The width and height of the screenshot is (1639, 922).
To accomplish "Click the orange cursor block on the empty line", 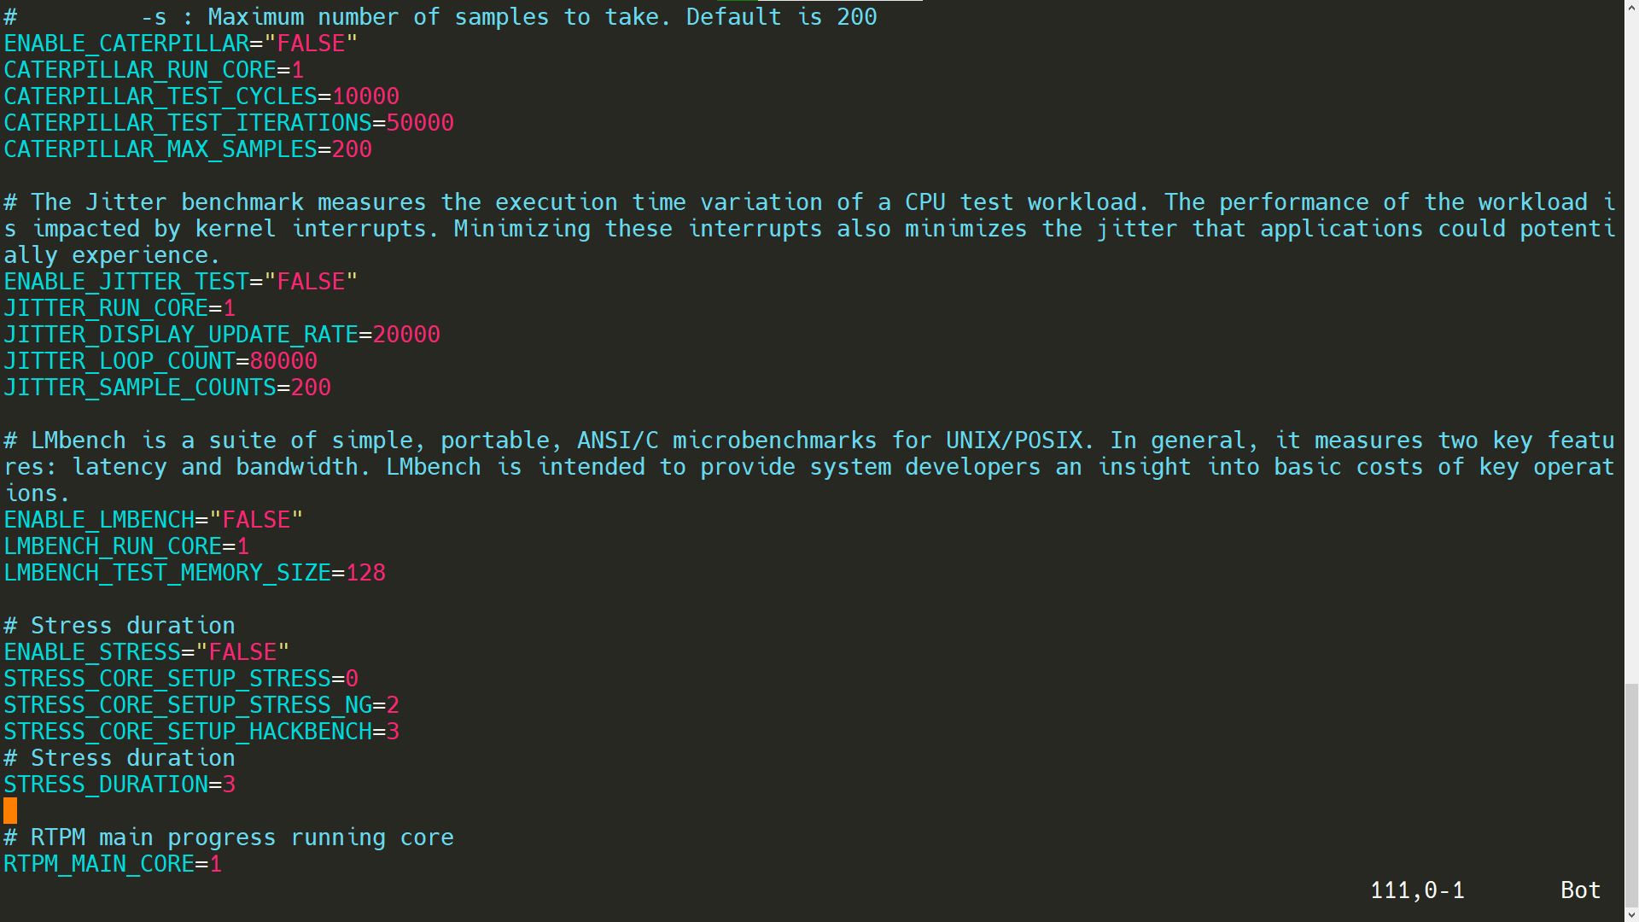I will [x=10, y=811].
